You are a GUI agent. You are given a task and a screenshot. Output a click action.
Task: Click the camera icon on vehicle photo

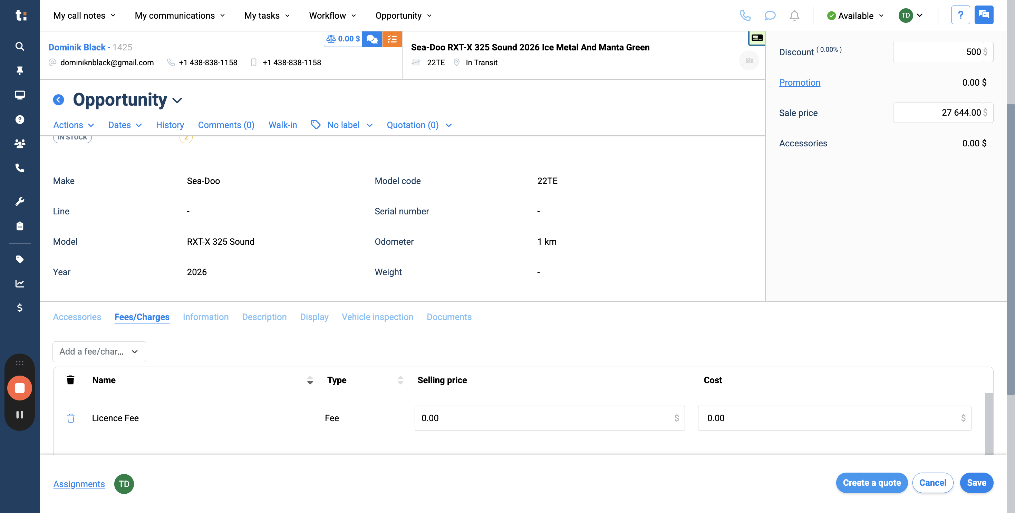750,60
